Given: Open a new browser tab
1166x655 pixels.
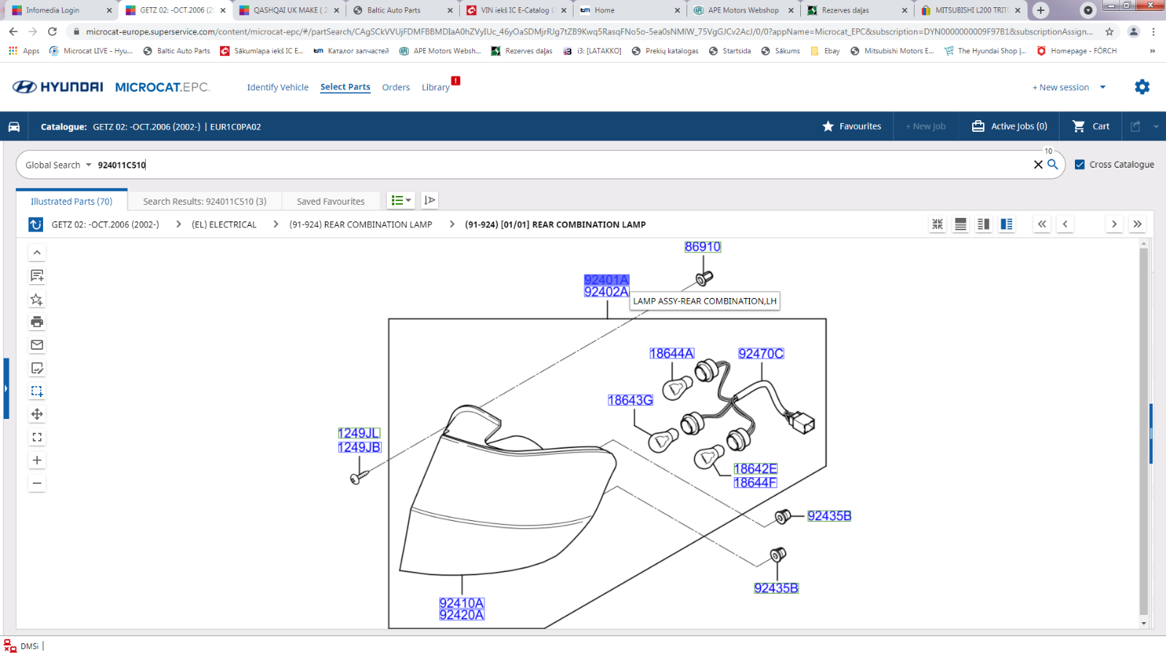Looking at the screenshot, I should pos(1041,10).
